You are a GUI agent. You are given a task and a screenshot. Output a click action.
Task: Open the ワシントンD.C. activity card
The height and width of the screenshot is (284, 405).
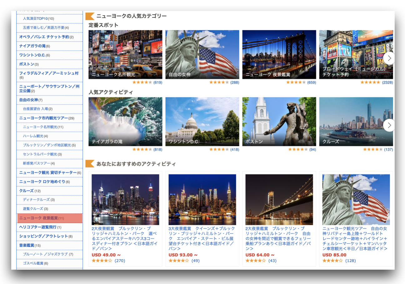(x=202, y=122)
